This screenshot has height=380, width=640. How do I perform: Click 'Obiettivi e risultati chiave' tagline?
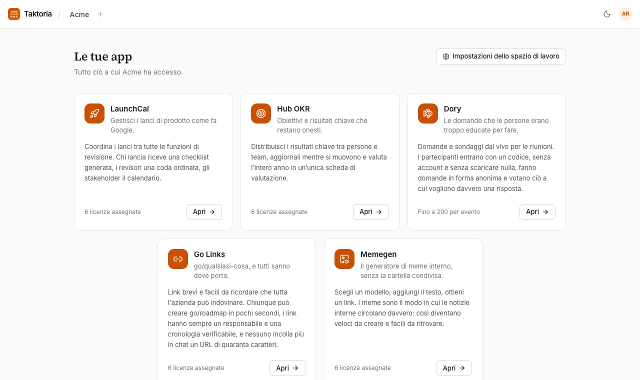pyautogui.click(x=322, y=125)
